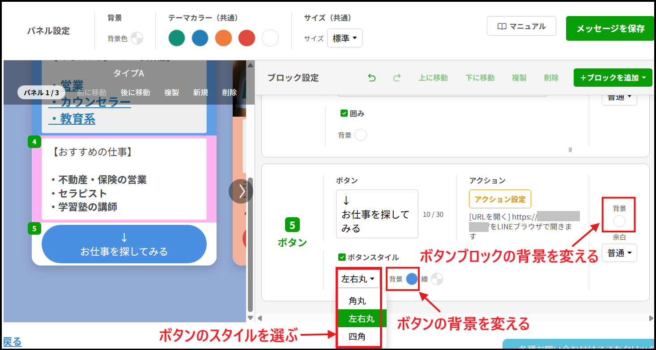Open the サイズ 標準 dropdown
This screenshot has height=350, width=656.
point(345,38)
